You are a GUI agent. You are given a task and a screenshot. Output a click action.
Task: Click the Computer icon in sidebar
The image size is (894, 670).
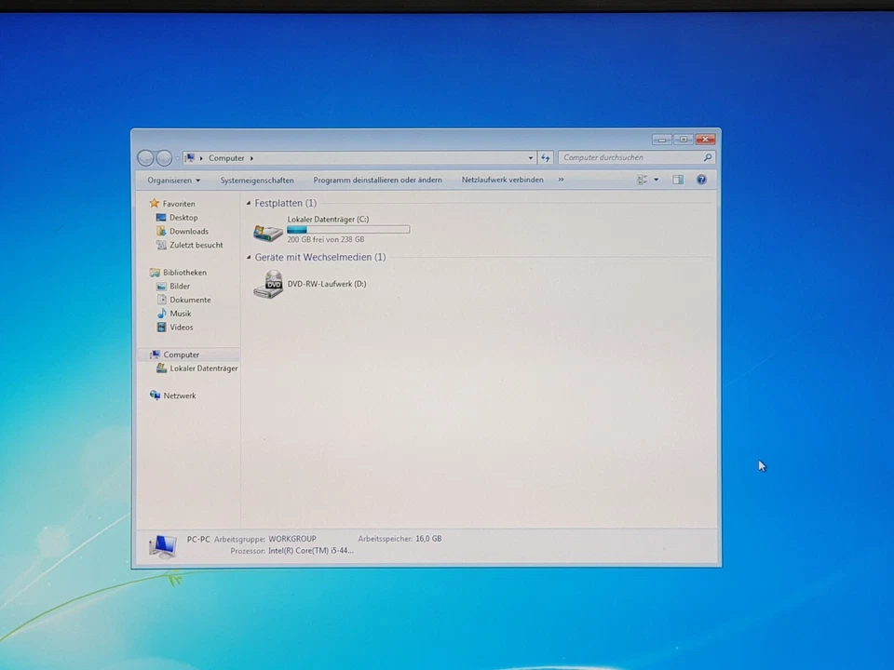click(155, 354)
